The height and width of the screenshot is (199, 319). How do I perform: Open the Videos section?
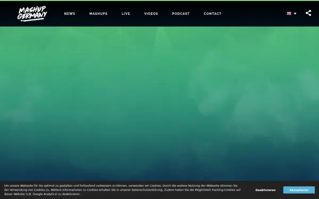point(151,14)
